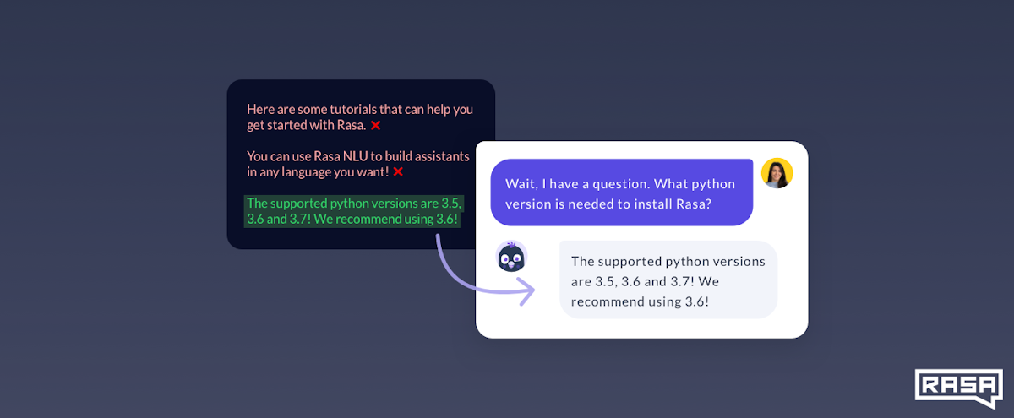The height and width of the screenshot is (418, 1014).
Task: Select green line '3.6 and 3.7! We recommend using 3.6!'
Action: click(352, 220)
